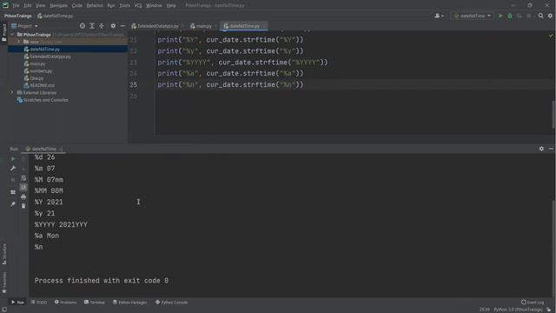Viewport: 556px width, 313px height.
Task: Toggle scroll to end in Run console
Action: 23,187
